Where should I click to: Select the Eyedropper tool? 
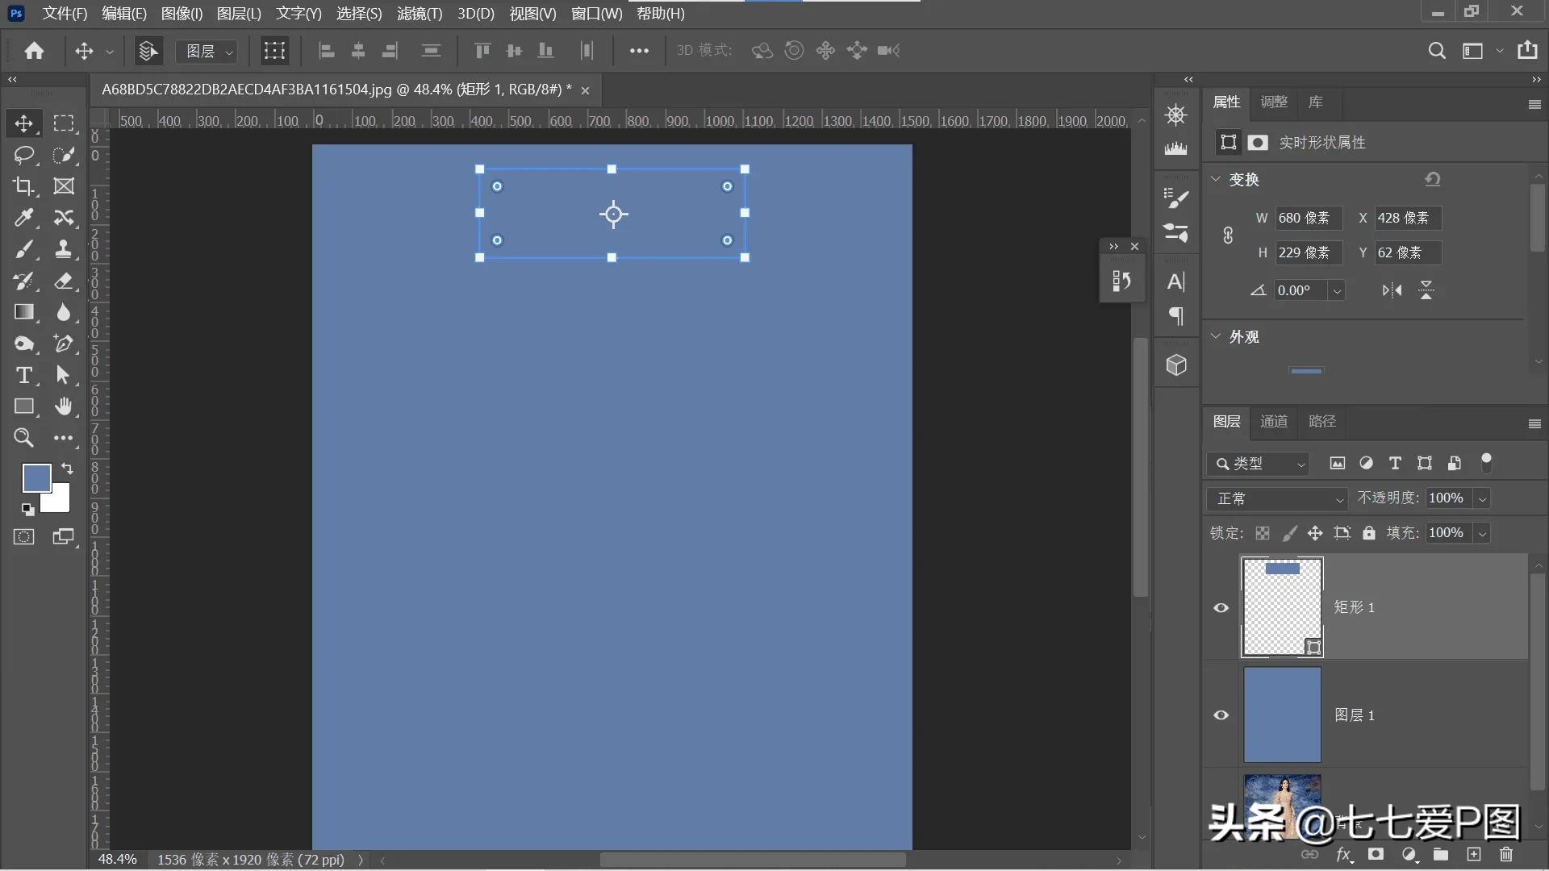[x=23, y=218]
